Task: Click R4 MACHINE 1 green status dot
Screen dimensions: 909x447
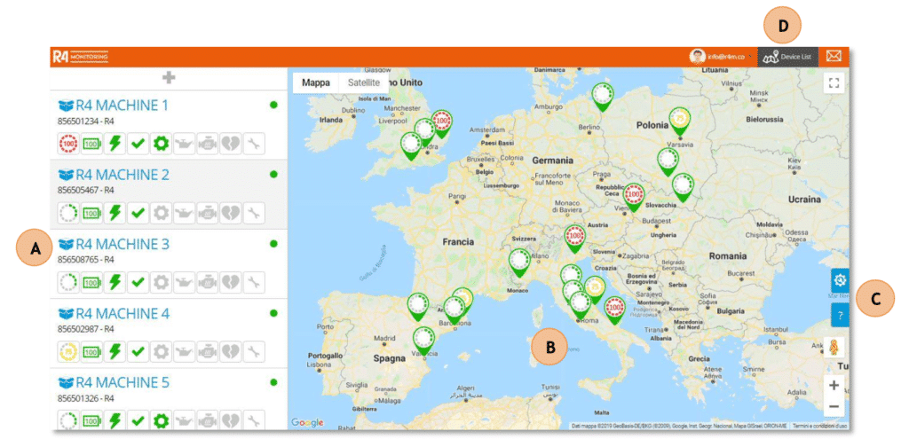Action: pyautogui.click(x=273, y=106)
